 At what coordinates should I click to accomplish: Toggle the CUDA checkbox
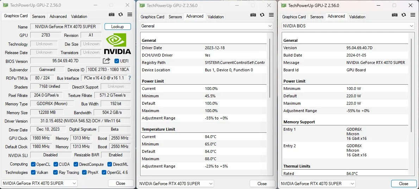coord(56,164)
